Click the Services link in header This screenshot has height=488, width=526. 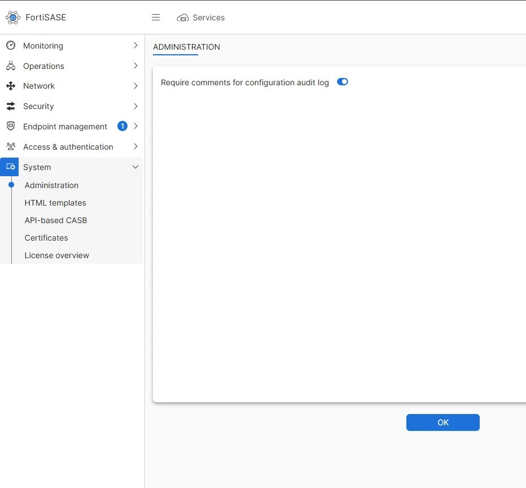[x=209, y=18]
